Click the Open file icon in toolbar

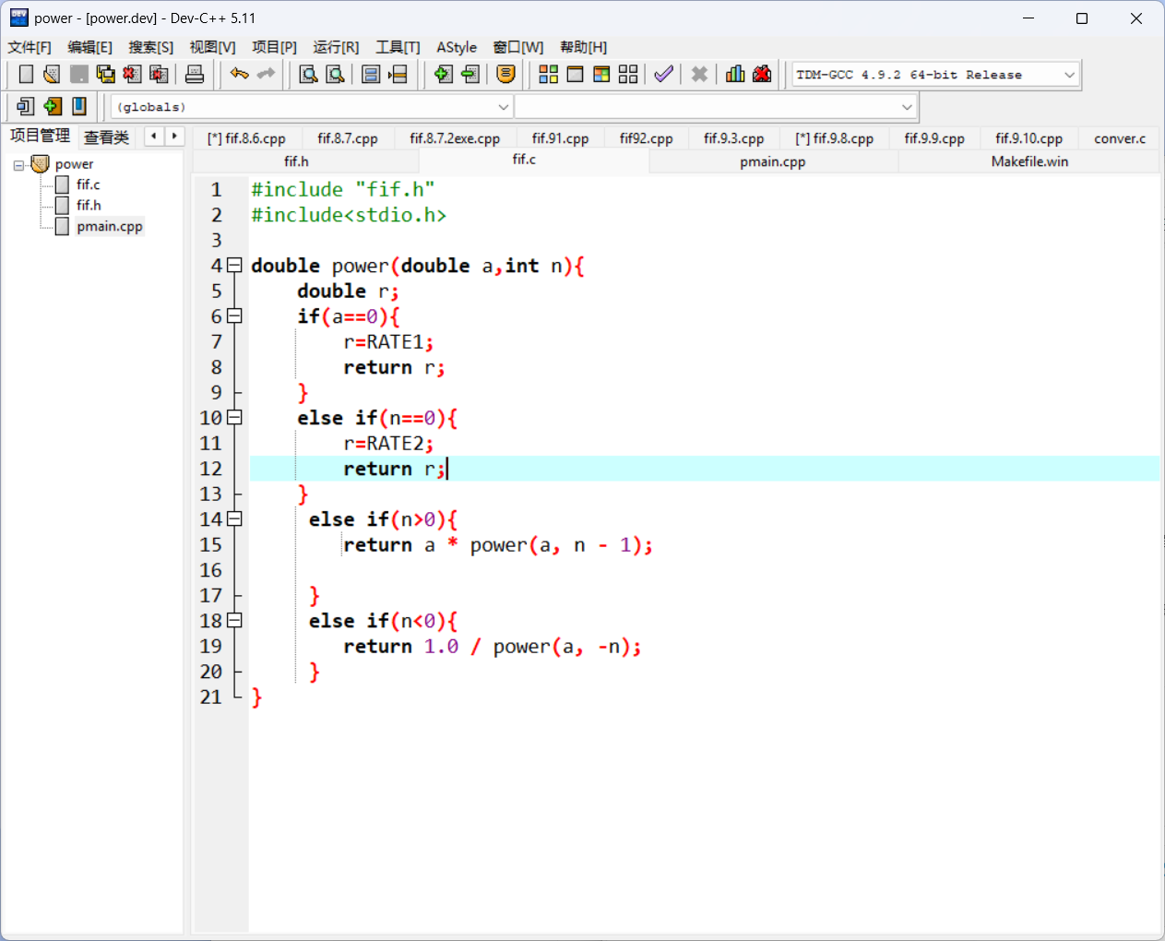click(52, 75)
